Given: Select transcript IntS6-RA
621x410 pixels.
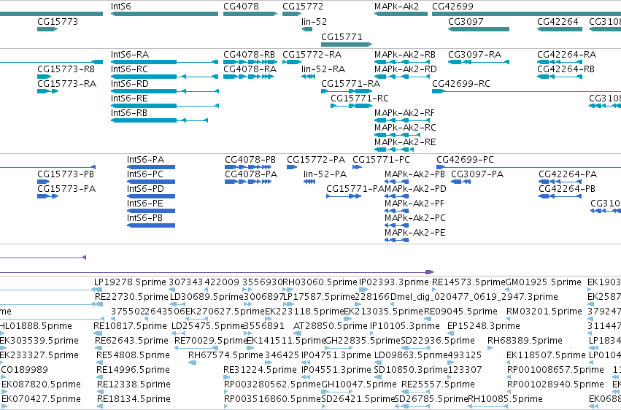Looking at the screenshot, I should pos(164,62).
